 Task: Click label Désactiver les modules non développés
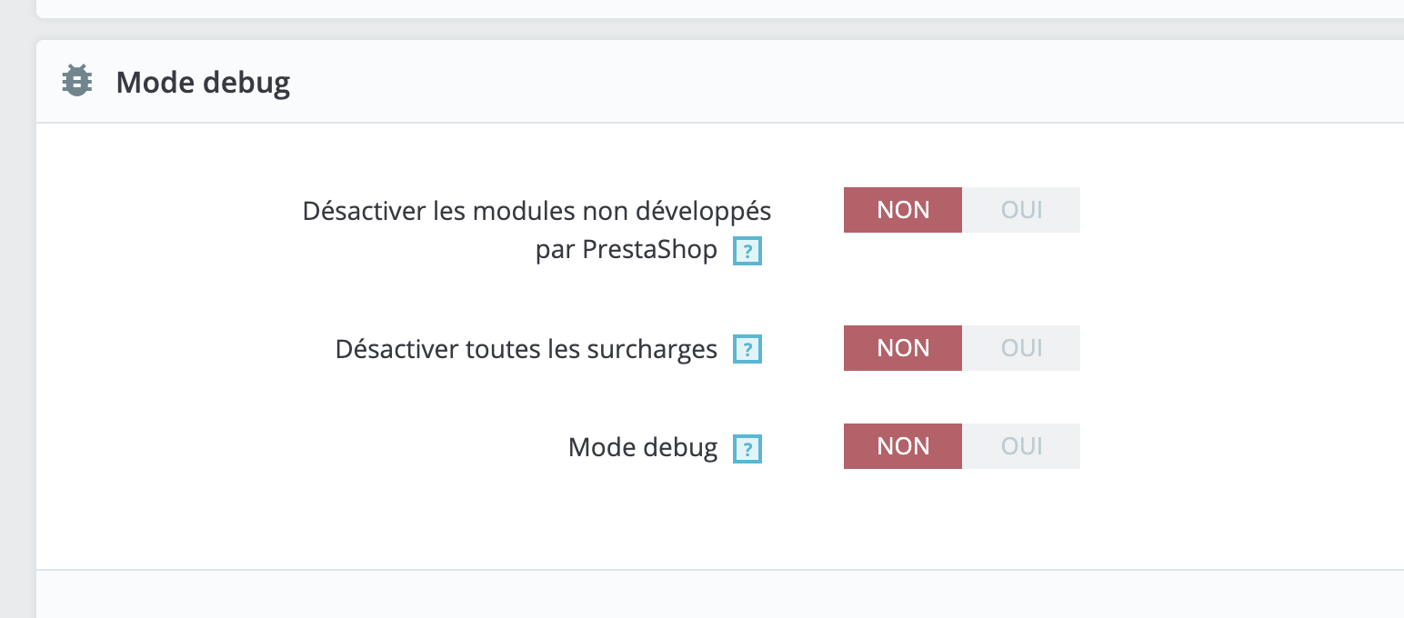tap(537, 211)
